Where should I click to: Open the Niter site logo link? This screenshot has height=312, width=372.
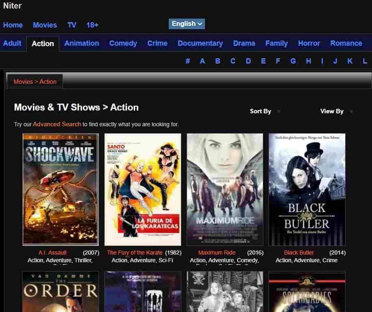12,6
